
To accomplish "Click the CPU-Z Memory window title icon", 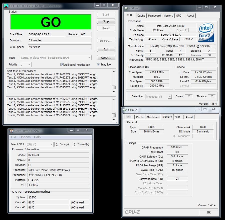I will pyautogui.click(x=125, y=110).
